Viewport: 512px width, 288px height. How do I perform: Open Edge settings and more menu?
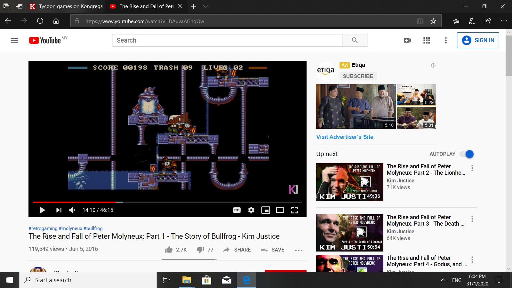pos(504,21)
